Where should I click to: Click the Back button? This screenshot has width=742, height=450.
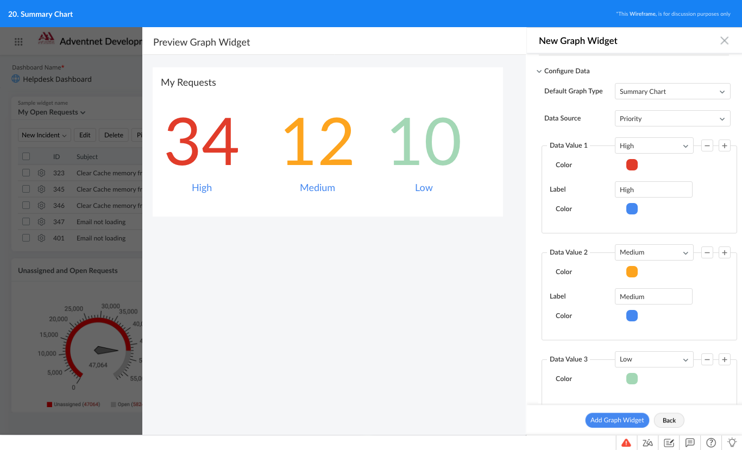coord(669,420)
